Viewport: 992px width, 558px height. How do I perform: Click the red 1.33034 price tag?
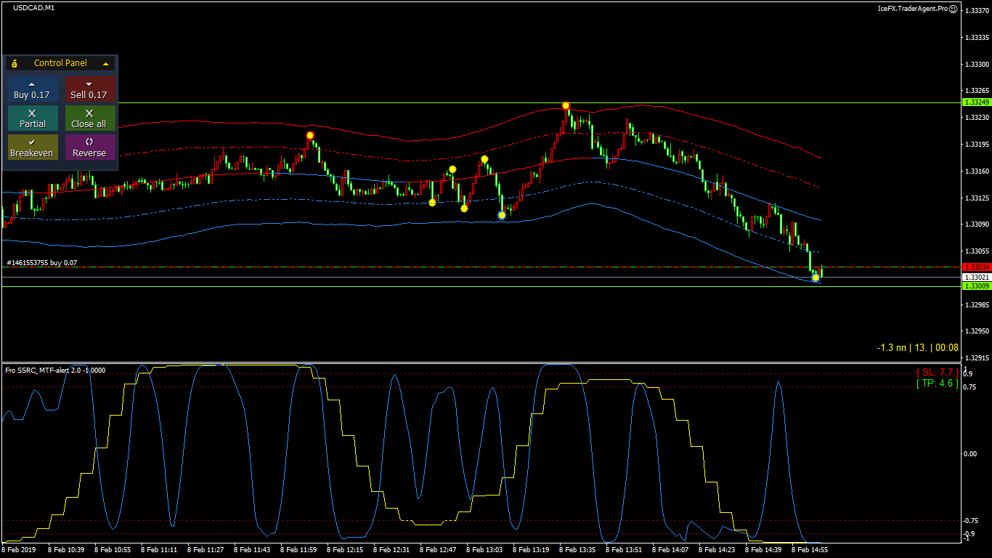coord(976,267)
